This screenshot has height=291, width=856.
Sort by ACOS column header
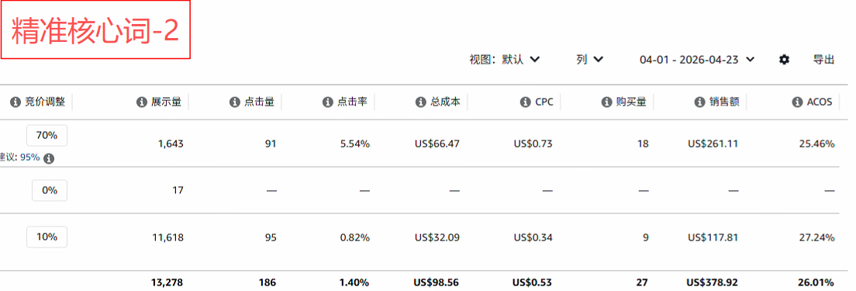pos(820,102)
